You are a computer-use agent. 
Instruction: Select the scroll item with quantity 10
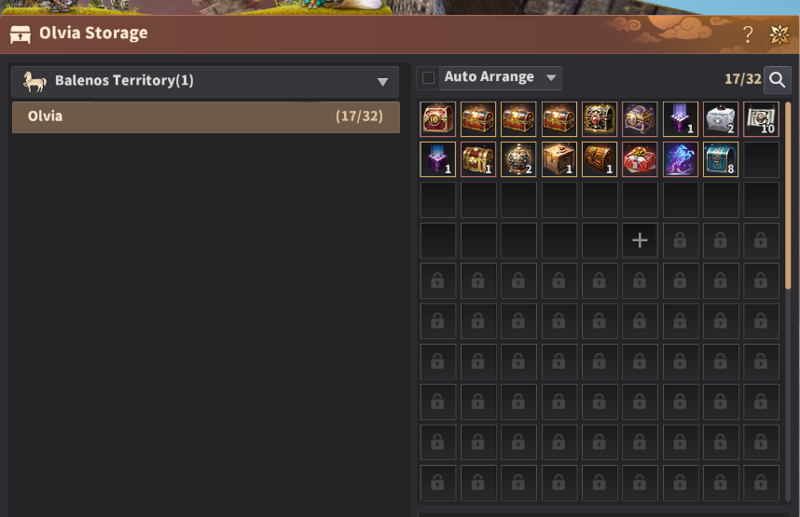[761, 119]
